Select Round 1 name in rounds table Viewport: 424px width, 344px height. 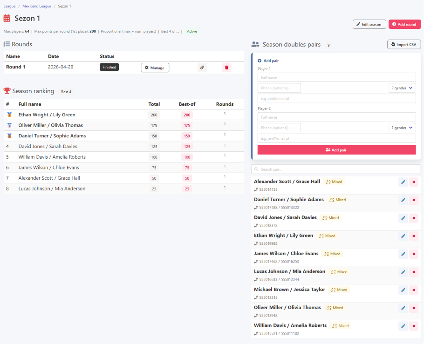[x=16, y=67]
